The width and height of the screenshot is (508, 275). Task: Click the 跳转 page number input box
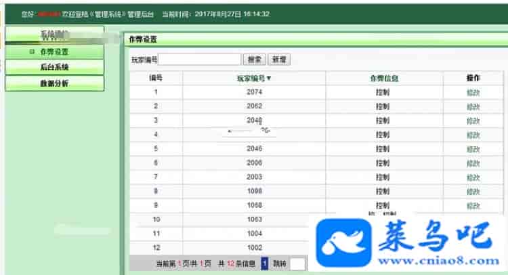(x=298, y=263)
